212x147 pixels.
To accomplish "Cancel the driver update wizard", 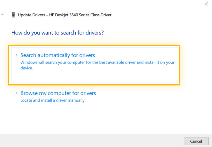I will pyautogui.click(x=196, y=141).
